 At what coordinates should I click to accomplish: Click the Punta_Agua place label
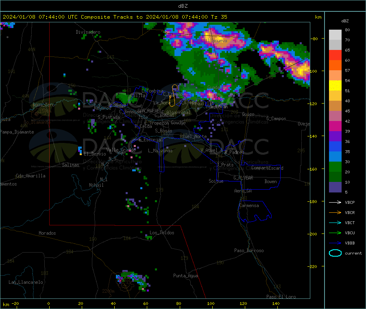point(185,276)
